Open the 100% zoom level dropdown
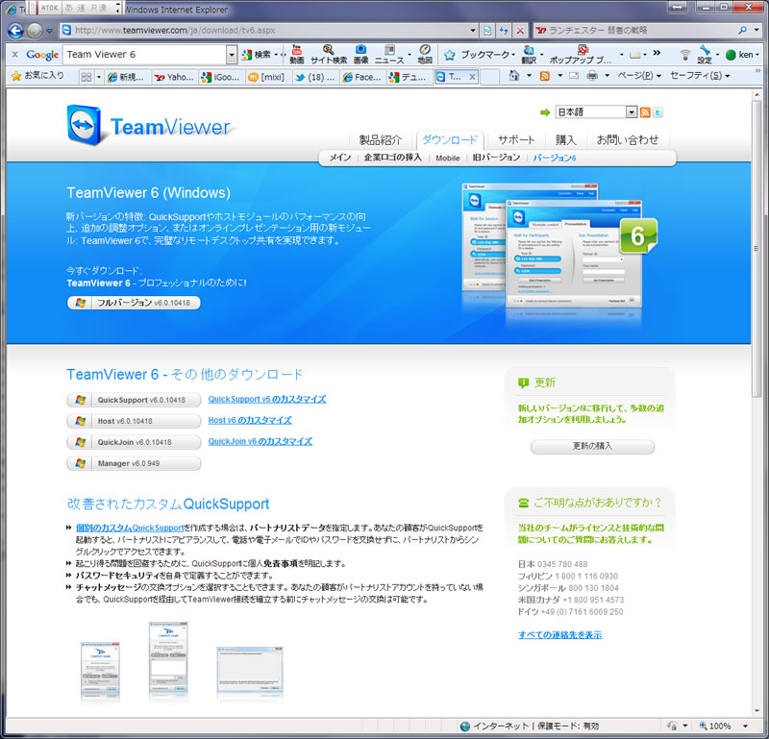 click(745, 727)
